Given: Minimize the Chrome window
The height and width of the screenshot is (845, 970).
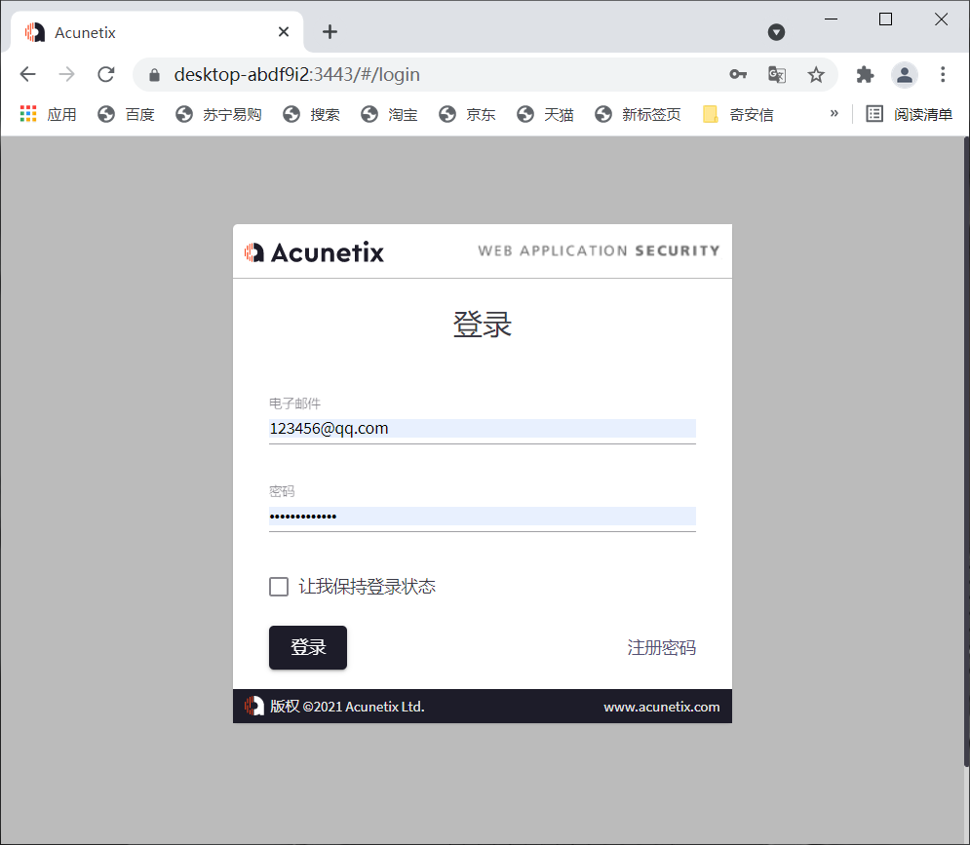Looking at the screenshot, I should [831, 19].
